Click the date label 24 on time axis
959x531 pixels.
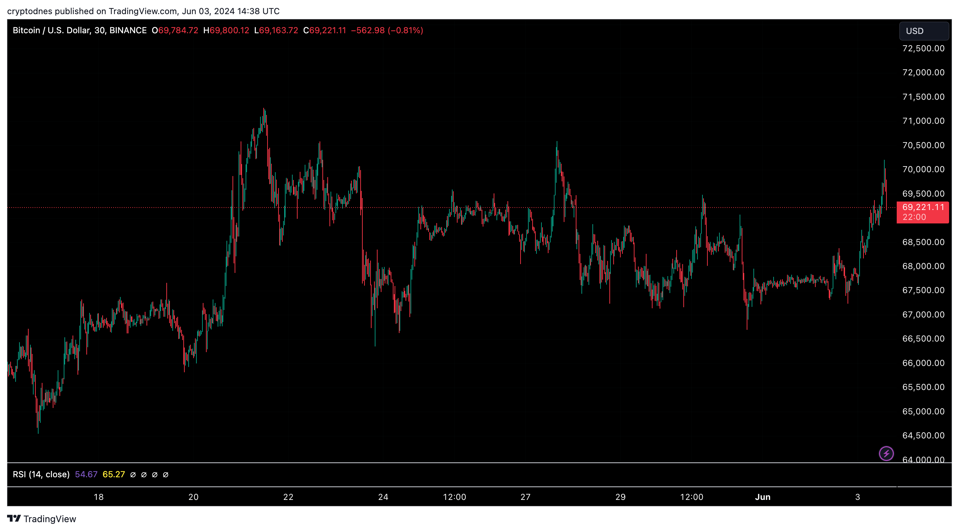pos(384,497)
